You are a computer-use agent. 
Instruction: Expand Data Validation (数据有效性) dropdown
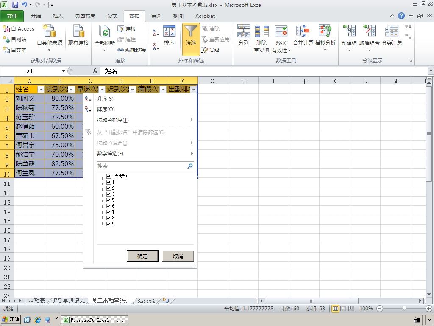coord(289,51)
